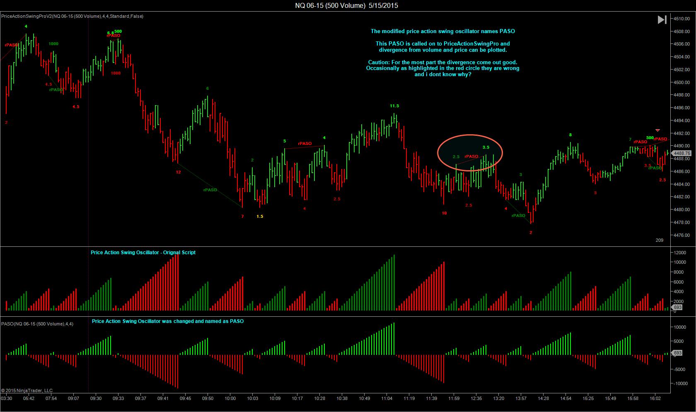
Task: Click the 12000 oscillator axis label
Action: [680, 252]
